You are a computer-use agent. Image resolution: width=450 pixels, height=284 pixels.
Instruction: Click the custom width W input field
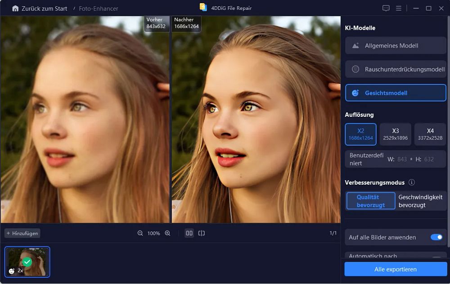(402, 160)
